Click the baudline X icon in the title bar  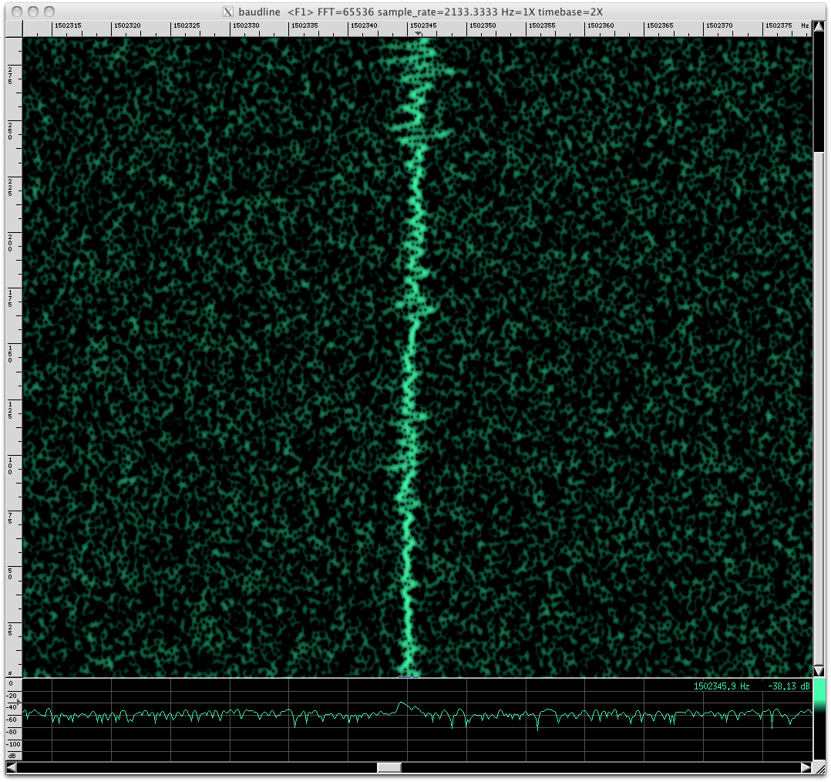pos(227,12)
